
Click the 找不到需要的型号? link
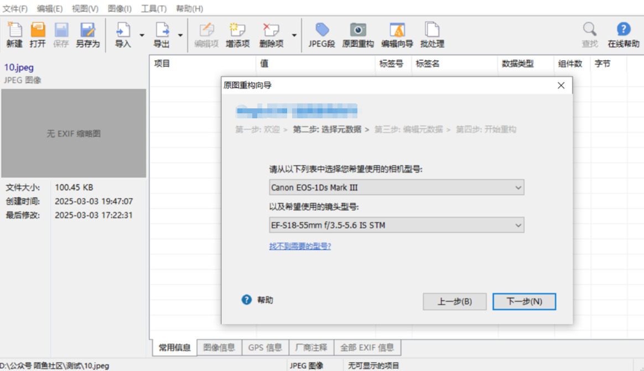coord(300,246)
